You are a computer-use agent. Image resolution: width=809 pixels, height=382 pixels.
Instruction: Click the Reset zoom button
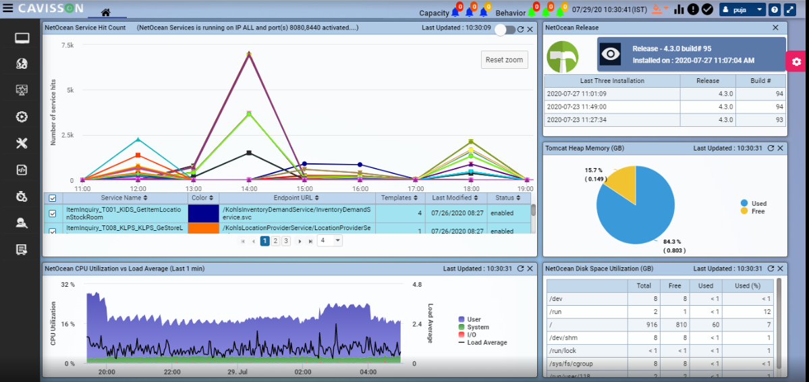(x=505, y=59)
